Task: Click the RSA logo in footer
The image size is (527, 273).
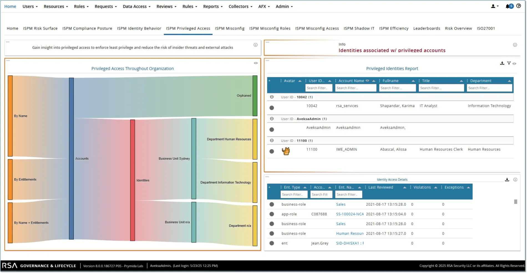Action: coord(10,266)
